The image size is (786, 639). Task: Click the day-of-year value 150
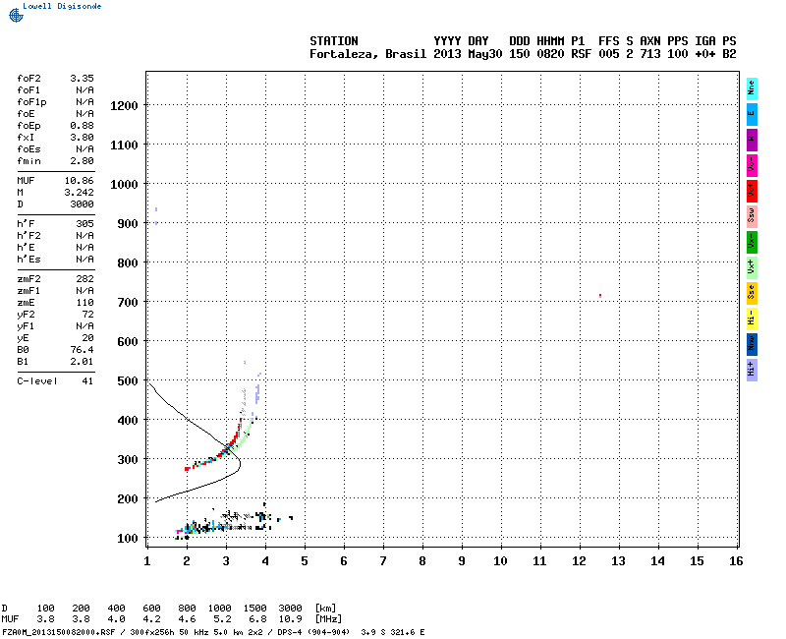point(520,54)
